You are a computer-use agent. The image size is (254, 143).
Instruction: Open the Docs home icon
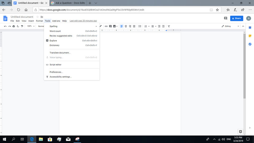point(5,18)
